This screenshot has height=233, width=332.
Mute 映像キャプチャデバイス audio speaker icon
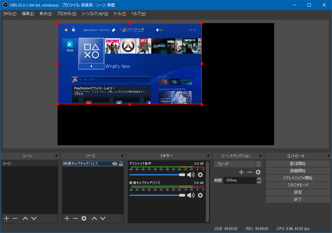(191, 195)
